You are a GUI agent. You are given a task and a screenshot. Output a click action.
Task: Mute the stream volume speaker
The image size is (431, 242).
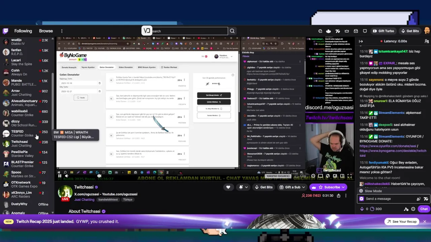(x=66, y=175)
